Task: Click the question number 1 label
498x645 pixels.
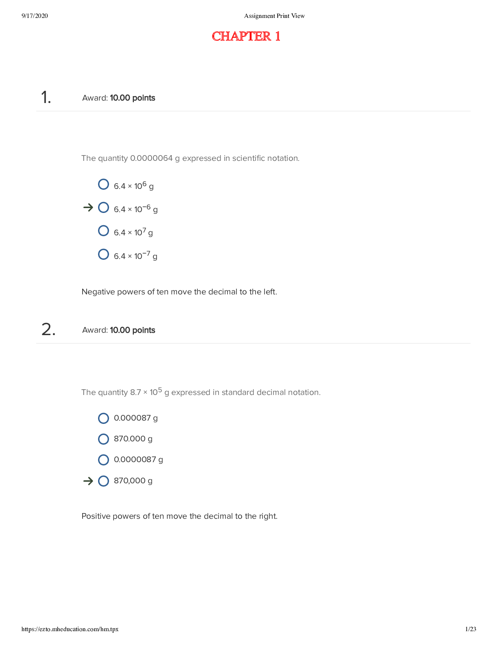Action: (x=46, y=97)
